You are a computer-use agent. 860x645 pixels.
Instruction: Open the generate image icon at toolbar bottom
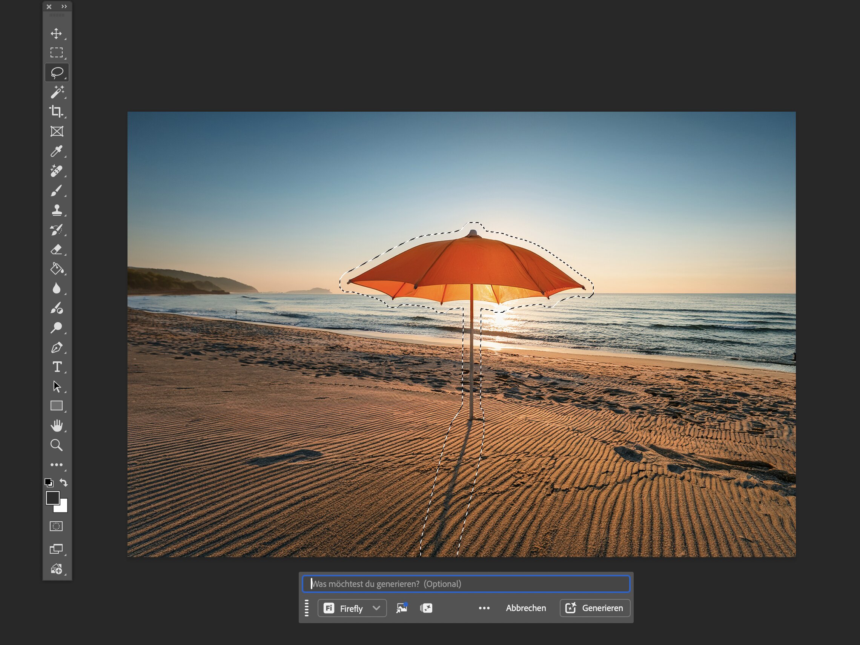coord(56,569)
